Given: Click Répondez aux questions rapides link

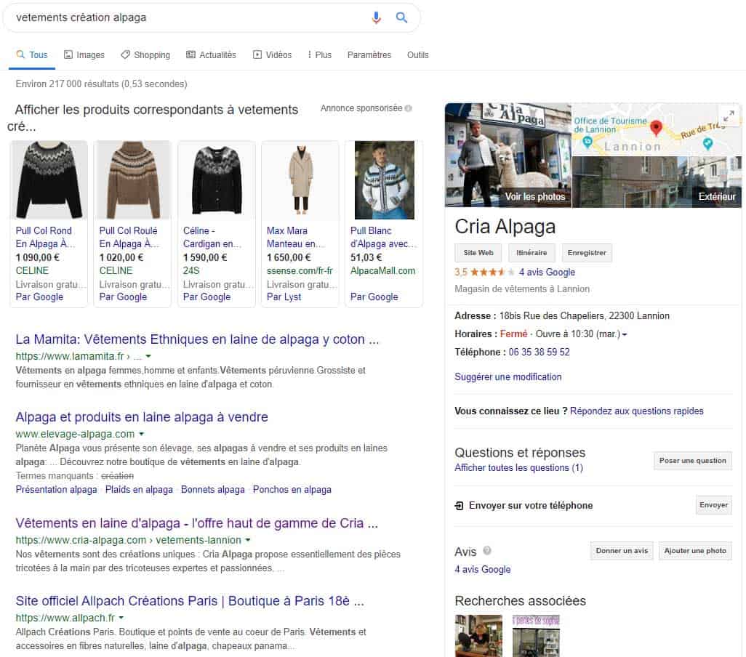Looking at the screenshot, I should (x=637, y=411).
